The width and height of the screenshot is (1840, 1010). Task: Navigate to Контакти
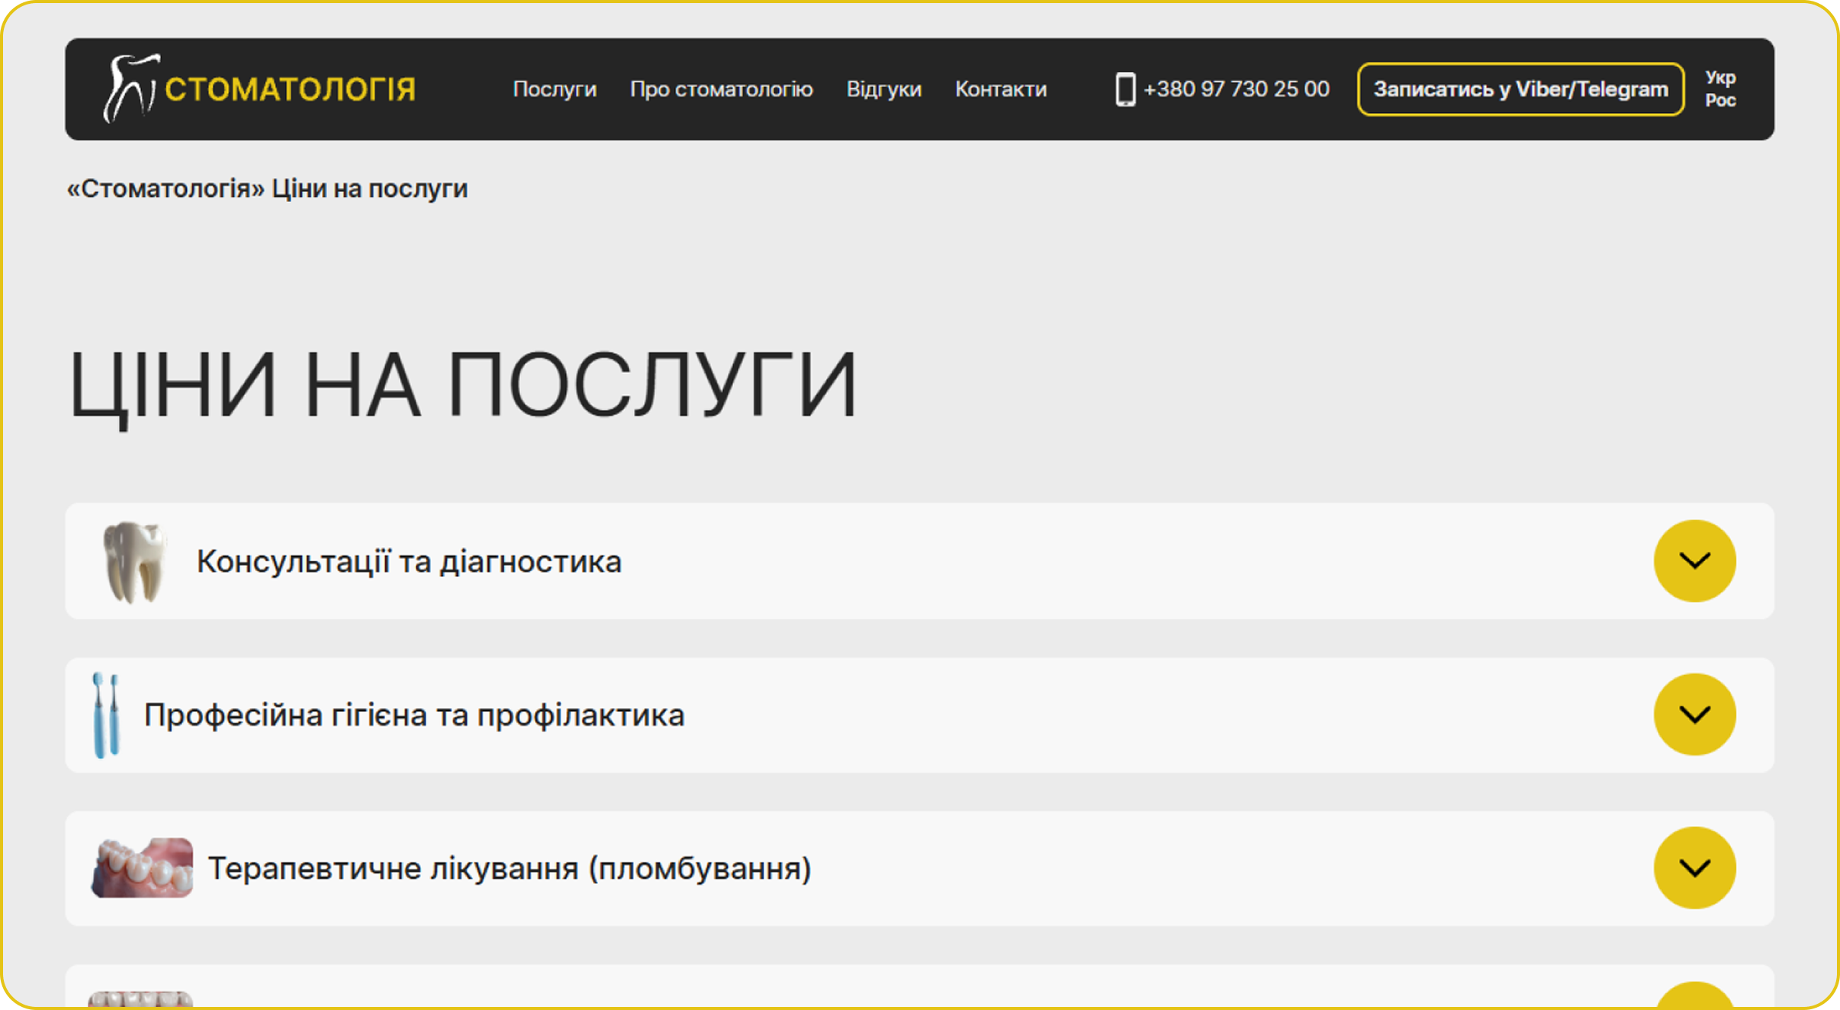point(1001,89)
